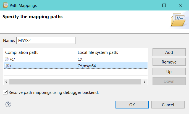
Task: Click the mapping icon beside /c/ entry
Action: pyautogui.click(x=7, y=59)
